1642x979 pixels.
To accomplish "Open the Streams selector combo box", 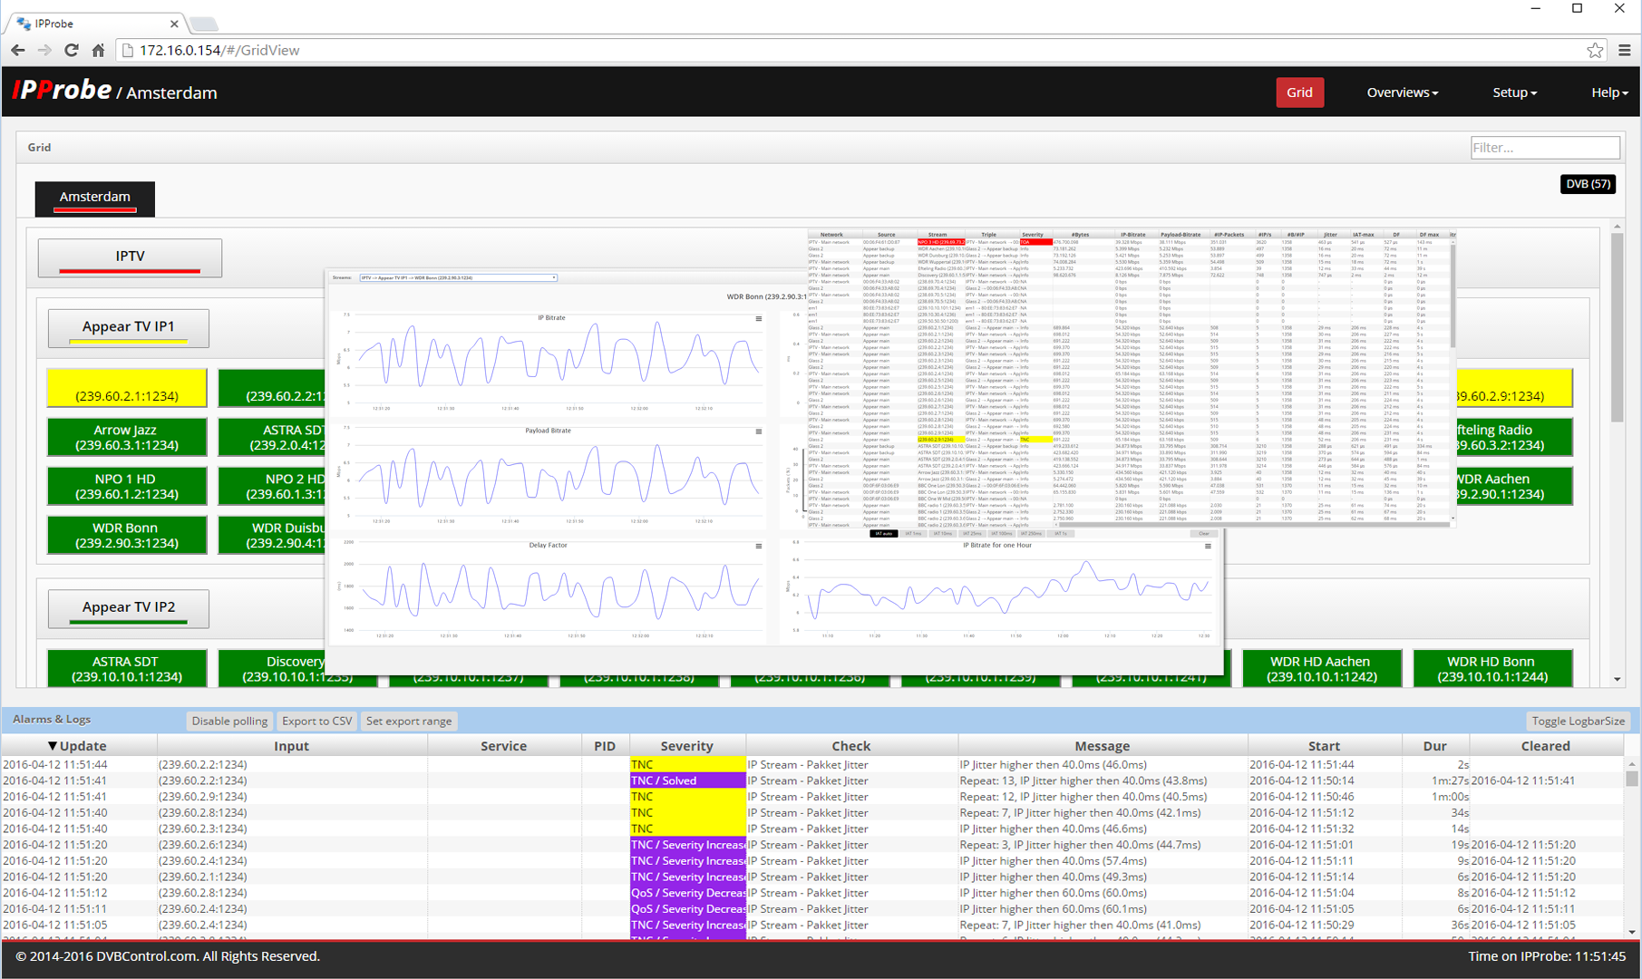I will [x=458, y=278].
